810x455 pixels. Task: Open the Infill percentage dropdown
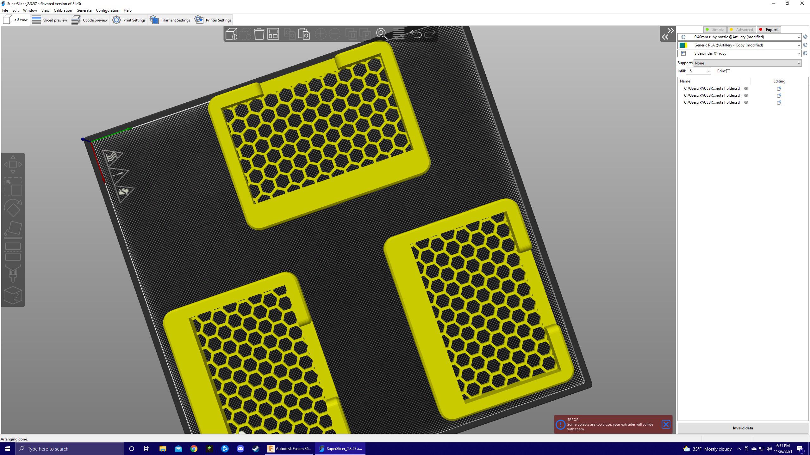[698, 71]
